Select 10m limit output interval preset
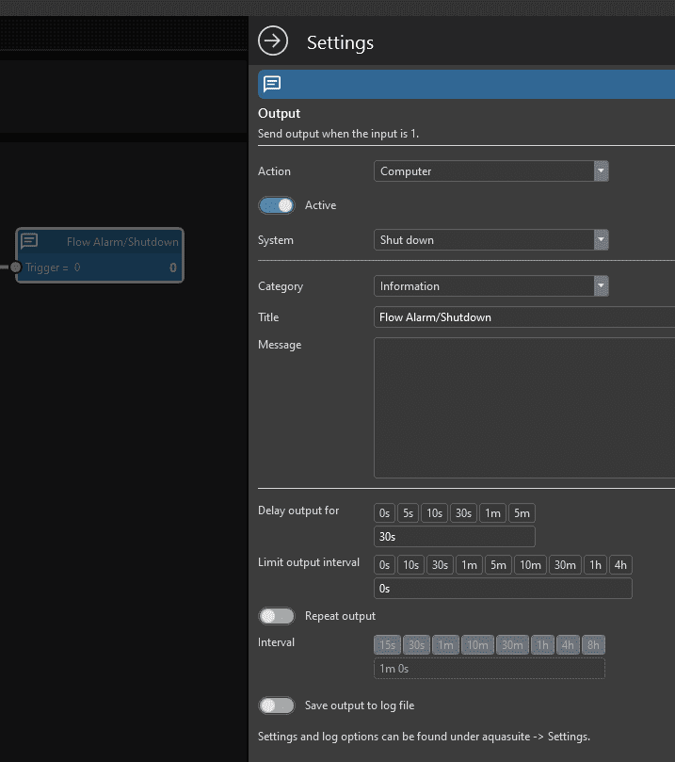Image resolution: width=675 pixels, height=762 pixels. click(530, 565)
